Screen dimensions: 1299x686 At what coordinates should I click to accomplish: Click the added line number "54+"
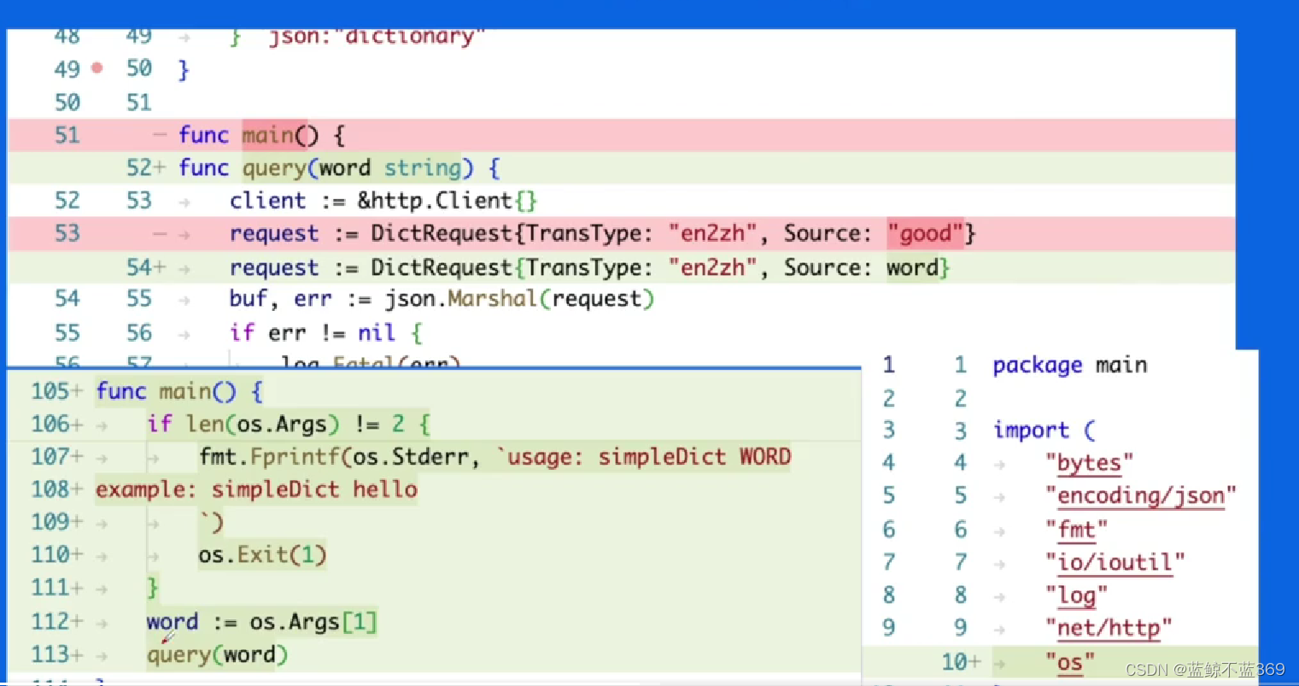146,267
